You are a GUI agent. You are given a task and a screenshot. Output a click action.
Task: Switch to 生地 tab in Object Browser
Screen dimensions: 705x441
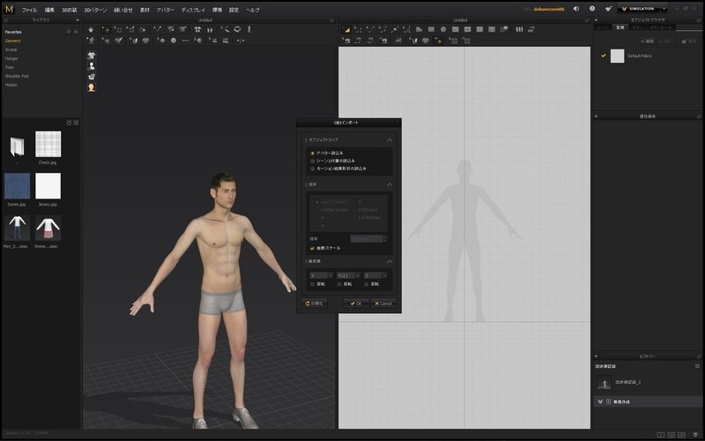point(620,27)
